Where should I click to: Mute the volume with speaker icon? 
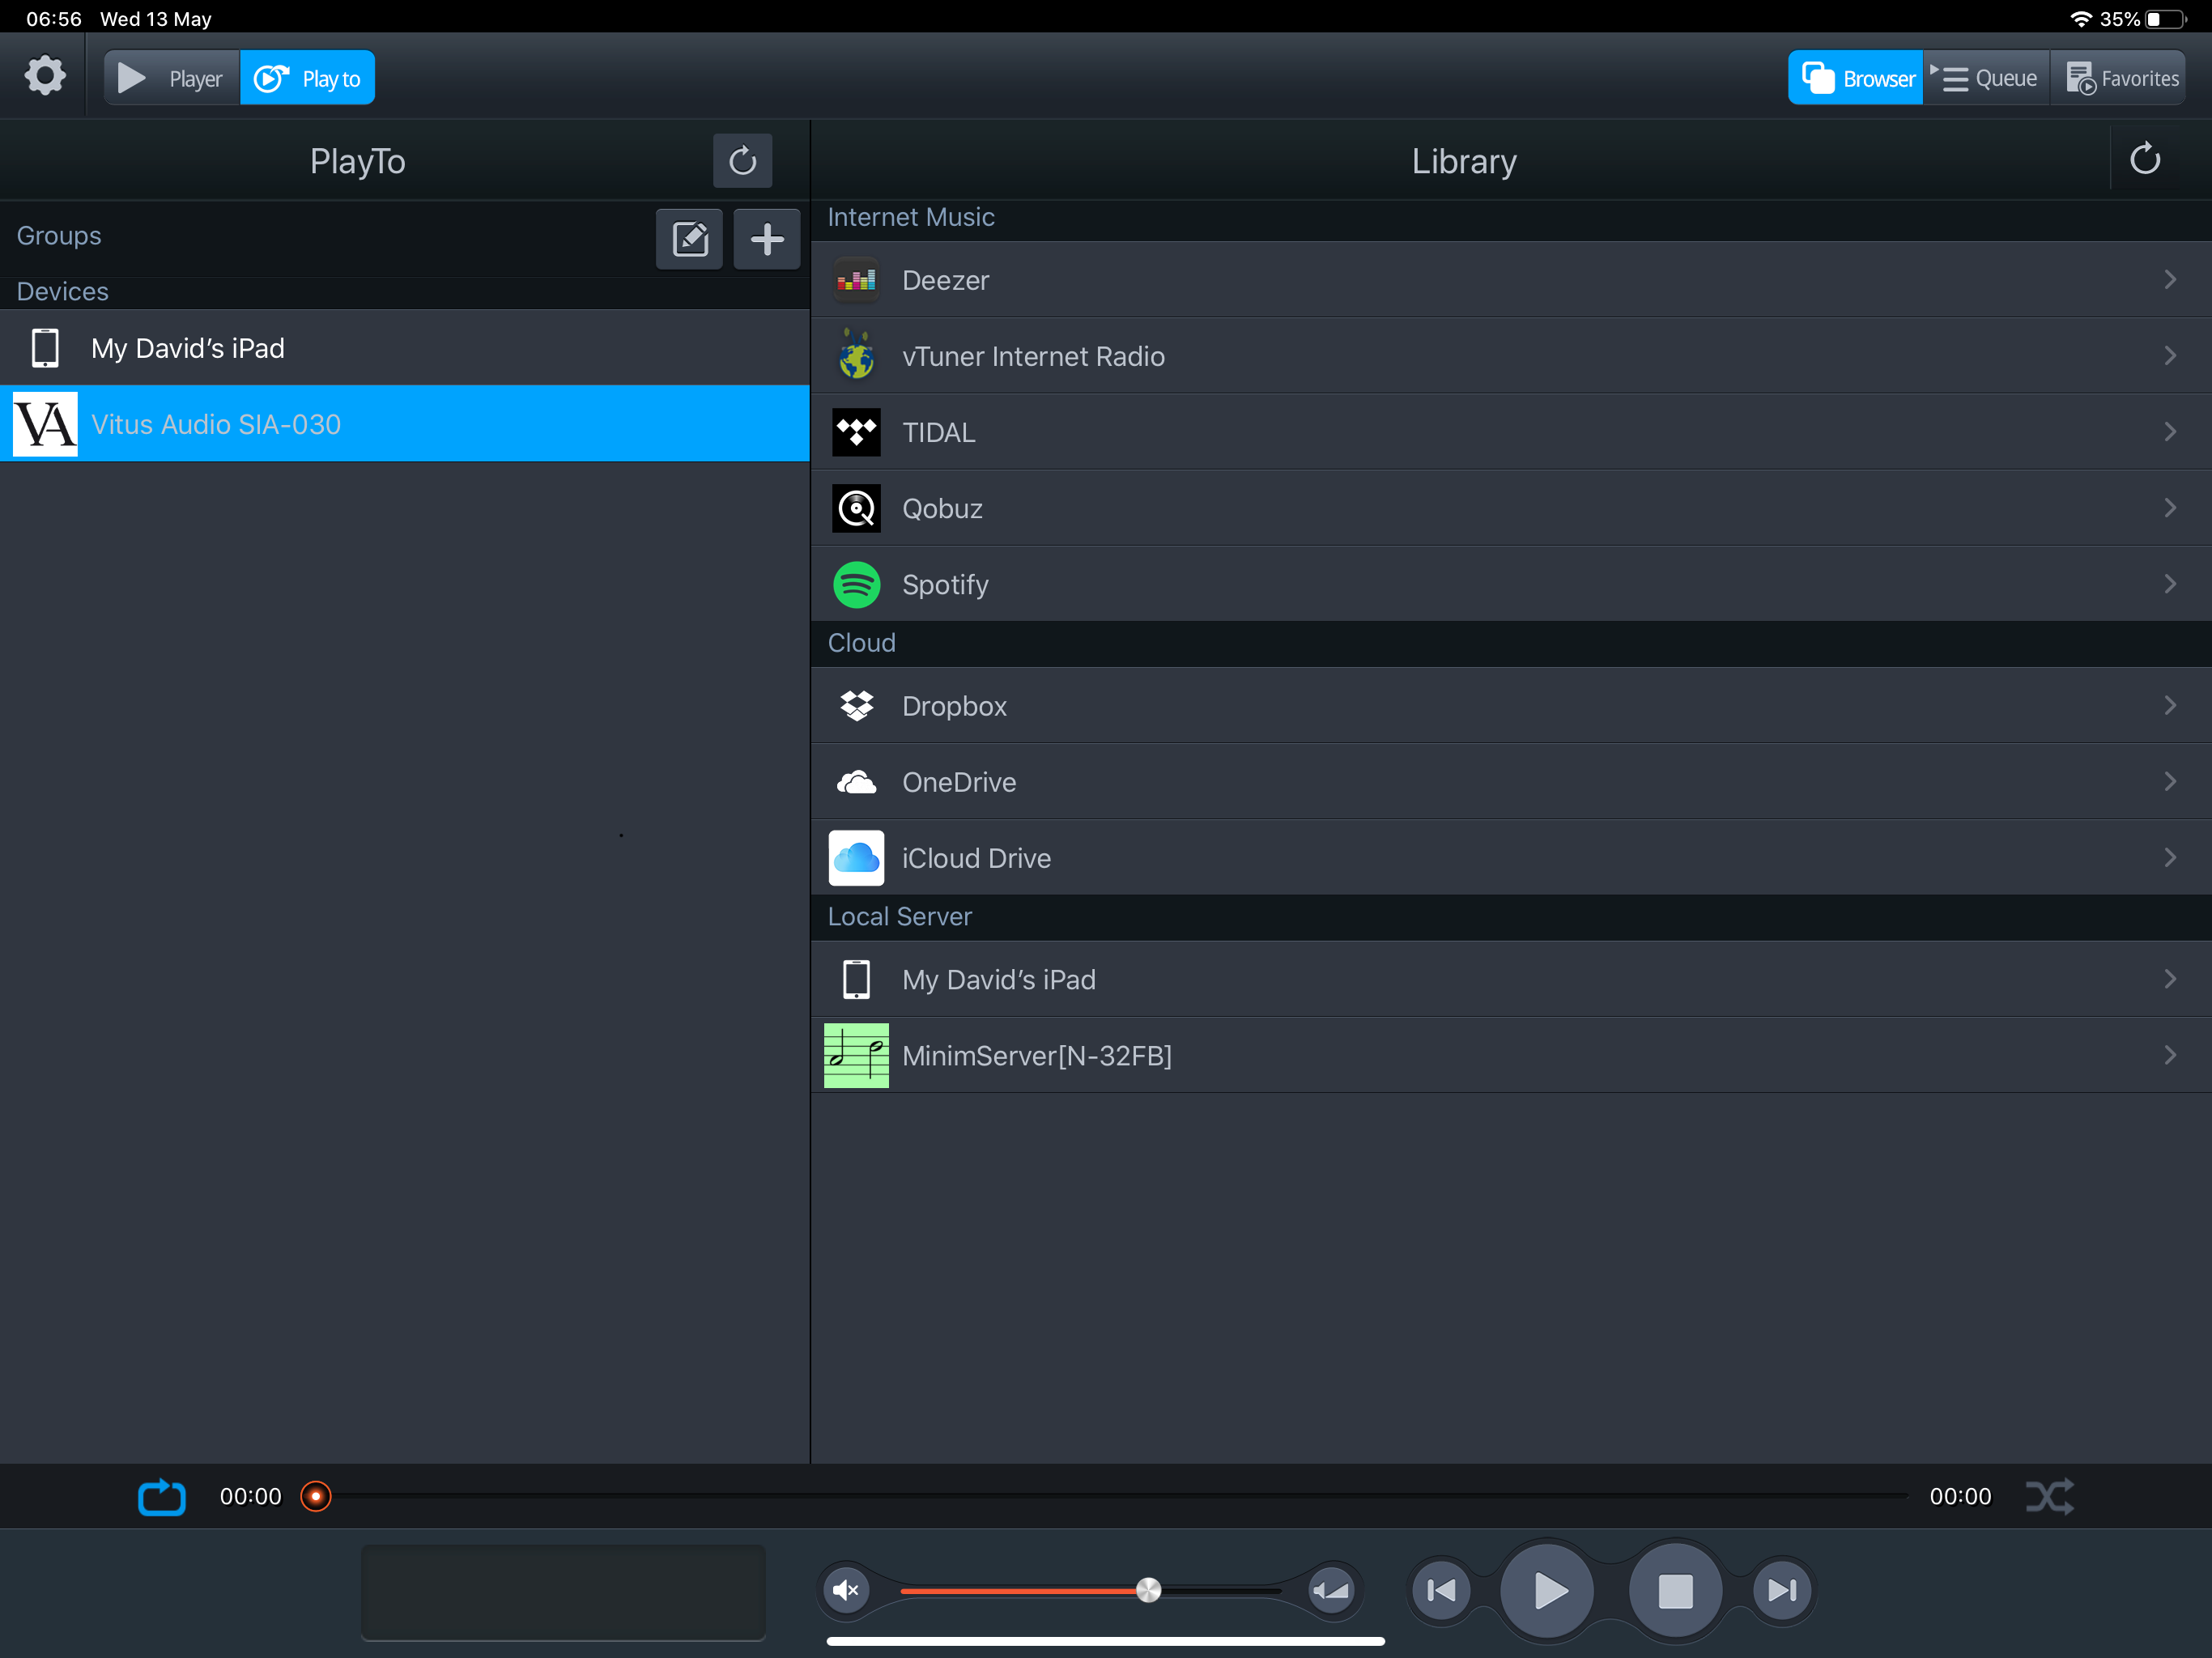[x=847, y=1590]
